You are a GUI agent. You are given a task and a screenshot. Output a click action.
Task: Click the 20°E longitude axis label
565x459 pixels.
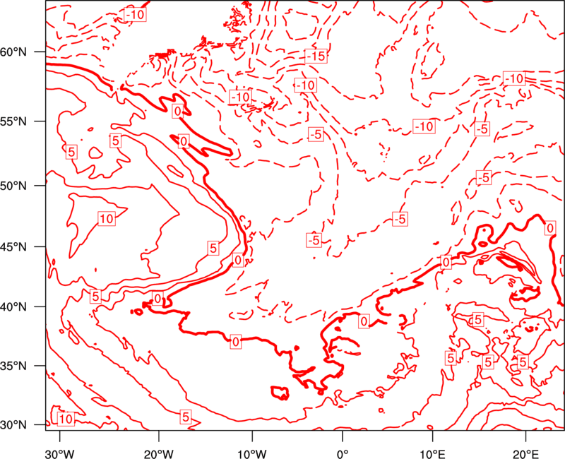525,453
